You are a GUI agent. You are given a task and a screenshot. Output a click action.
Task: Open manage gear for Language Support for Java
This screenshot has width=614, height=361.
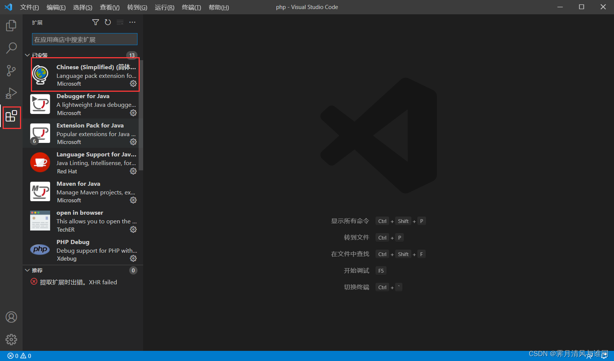coord(133,171)
